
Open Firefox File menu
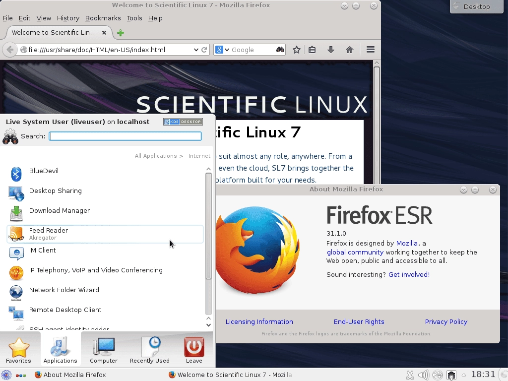tap(8, 18)
